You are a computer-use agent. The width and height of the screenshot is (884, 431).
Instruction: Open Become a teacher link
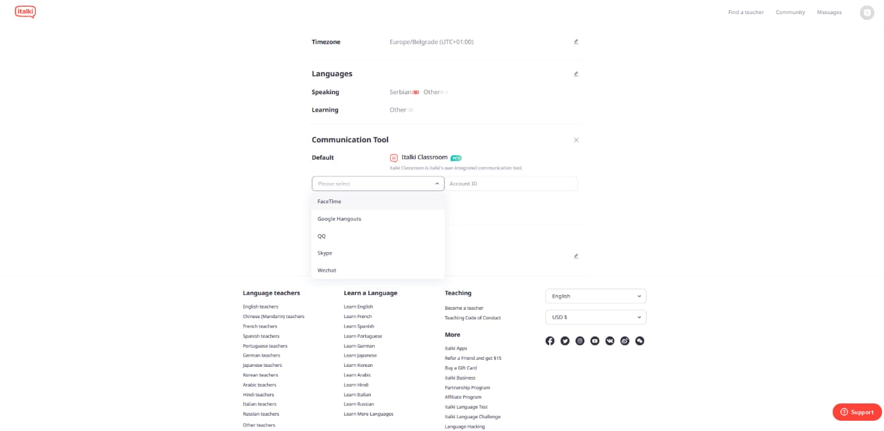464,308
